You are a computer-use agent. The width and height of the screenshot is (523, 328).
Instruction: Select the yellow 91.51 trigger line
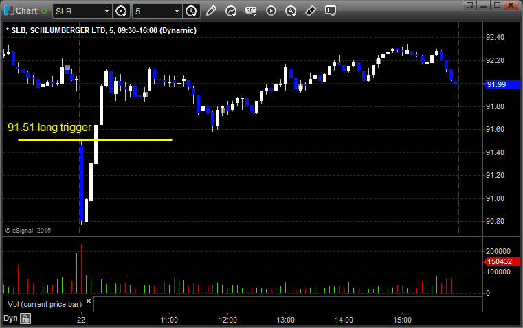95,139
